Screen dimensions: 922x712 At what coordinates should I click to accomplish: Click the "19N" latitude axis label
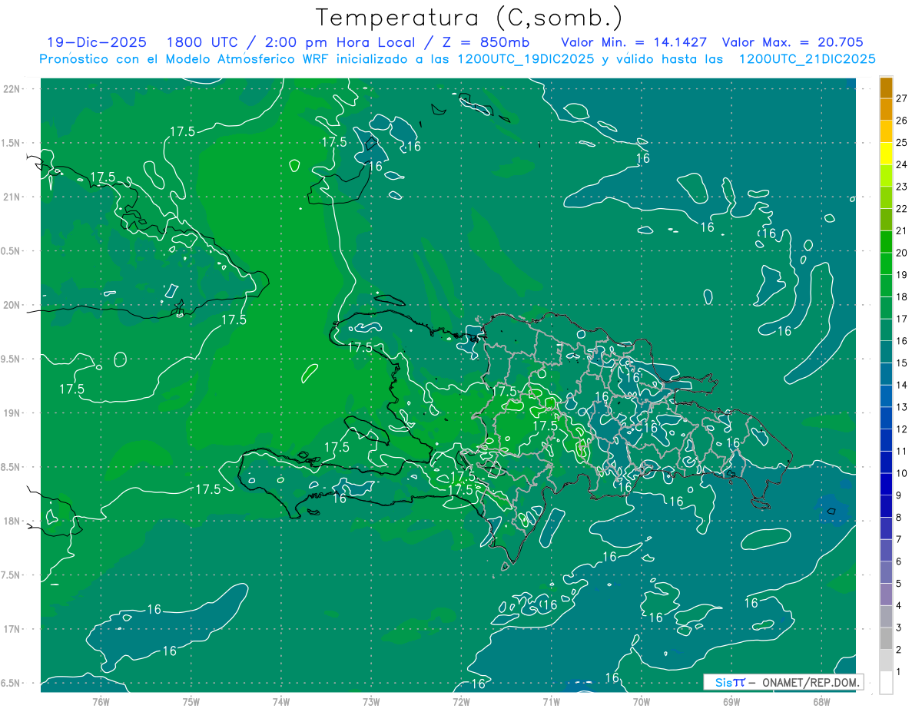12,413
